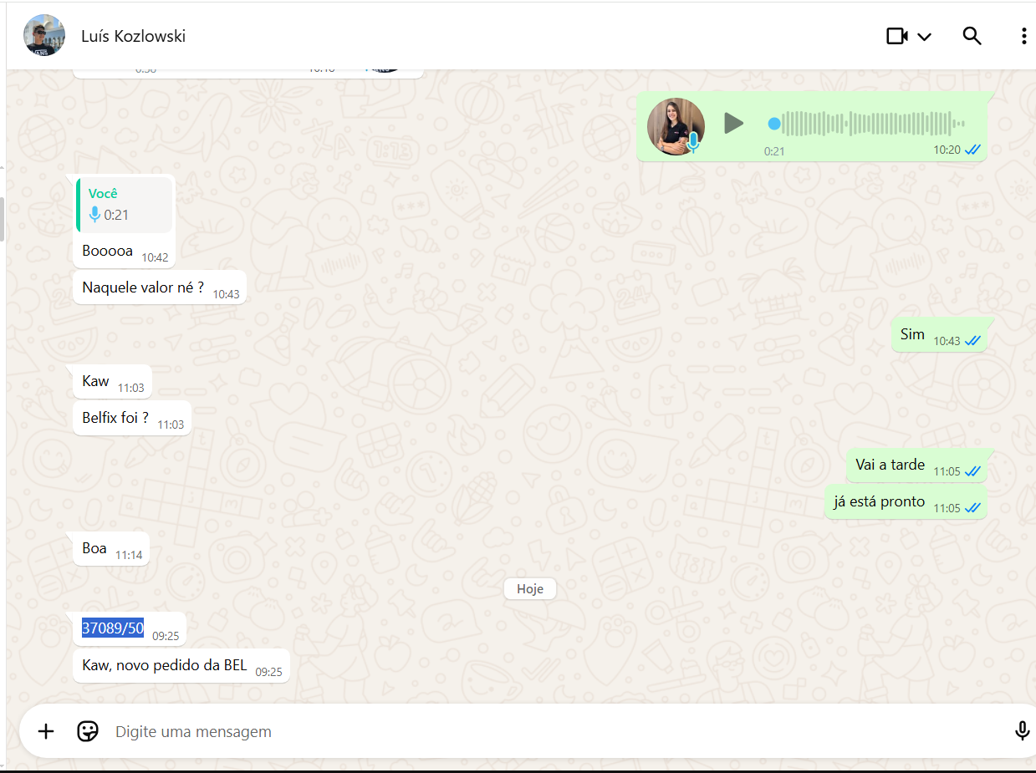1036x773 pixels.
Task: Click the highlighted 37089/50 message
Action: pyautogui.click(x=113, y=628)
